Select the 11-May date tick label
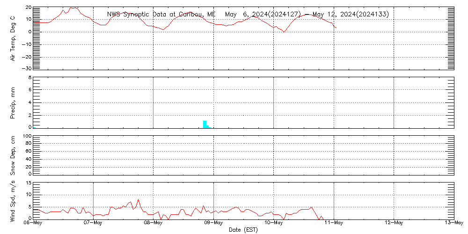Screen dimensions: 468x234 click(334, 223)
